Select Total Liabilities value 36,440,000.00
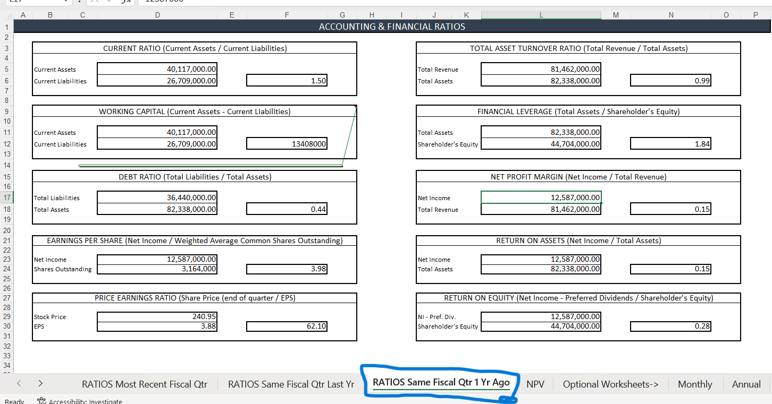This screenshot has height=404, width=772. [x=157, y=197]
